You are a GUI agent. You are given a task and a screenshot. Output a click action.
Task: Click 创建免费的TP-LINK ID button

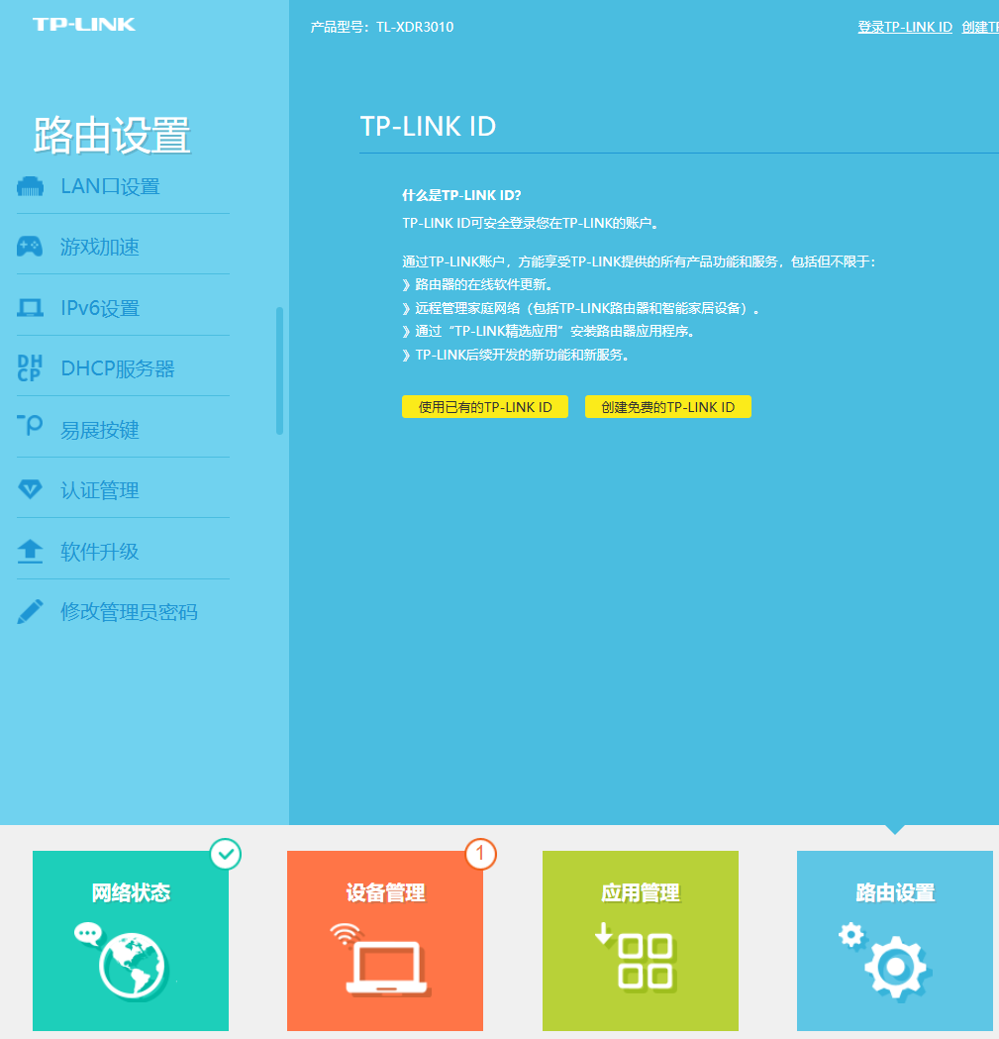click(x=667, y=407)
